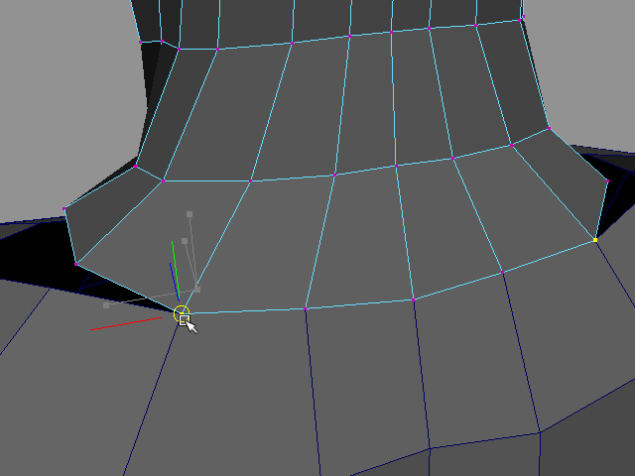The image size is (635, 476).
Task: Click the blue Z-axis manipulator line
Action: (x=175, y=282)
